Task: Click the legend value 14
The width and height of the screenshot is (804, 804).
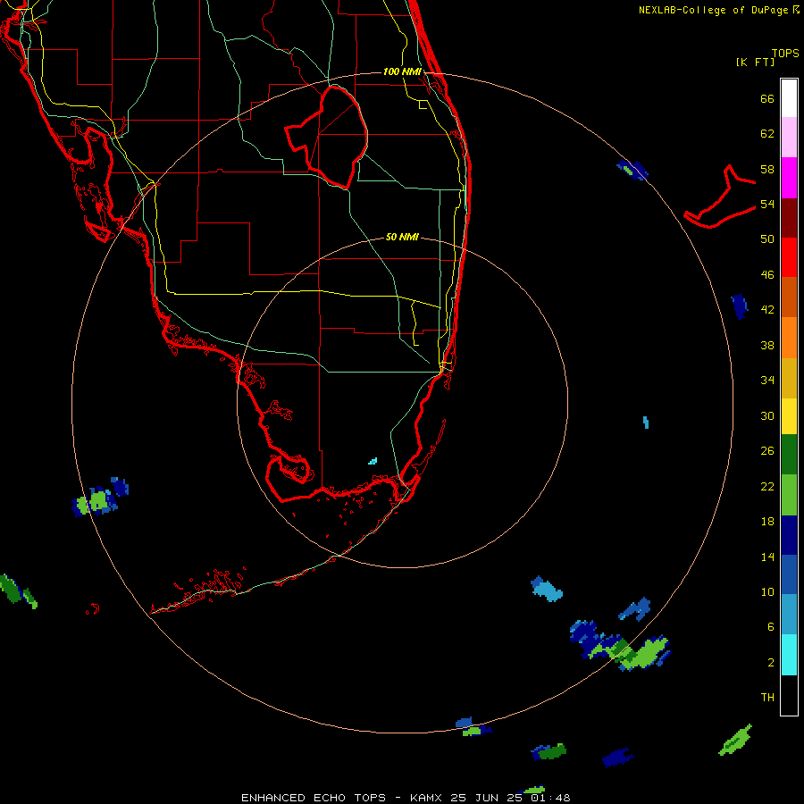Action: (x=767, y=557)
